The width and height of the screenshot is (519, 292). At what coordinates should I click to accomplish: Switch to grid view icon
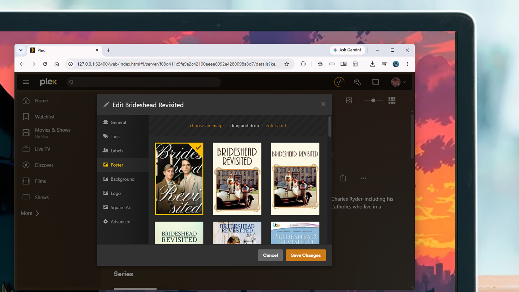[x=392, y=100]
